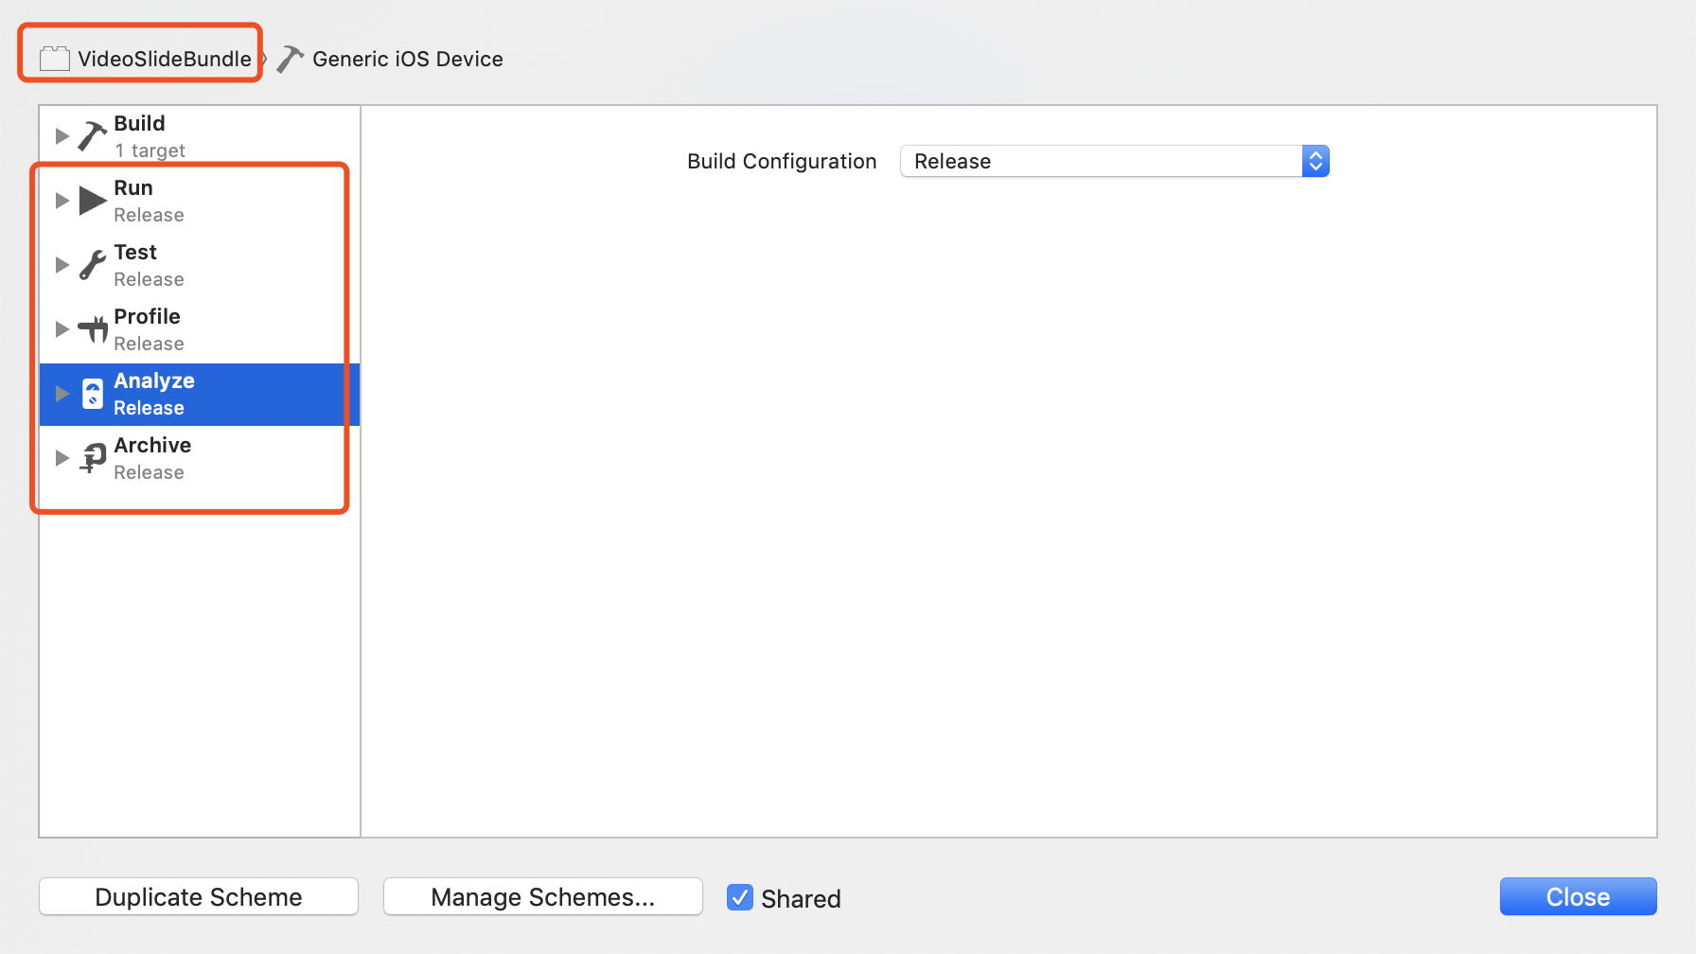Uncheck the Shared checkbox

pyautogui.click(x=740, y=897)
